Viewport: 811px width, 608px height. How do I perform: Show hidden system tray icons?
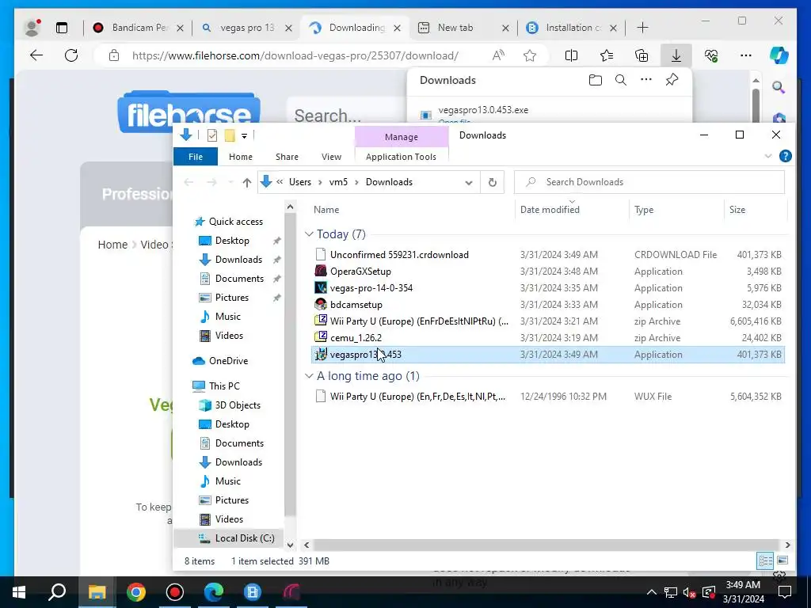(x=651, y=592)
